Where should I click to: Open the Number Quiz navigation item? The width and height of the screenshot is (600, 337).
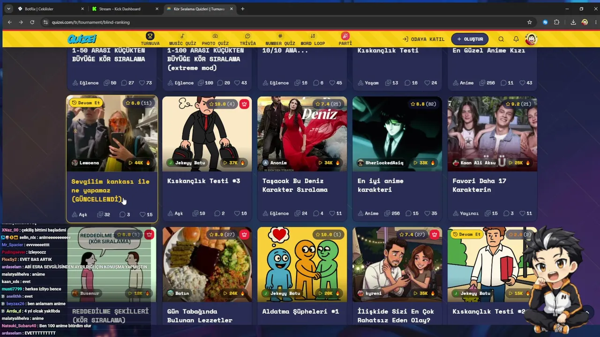click(280, 39)
